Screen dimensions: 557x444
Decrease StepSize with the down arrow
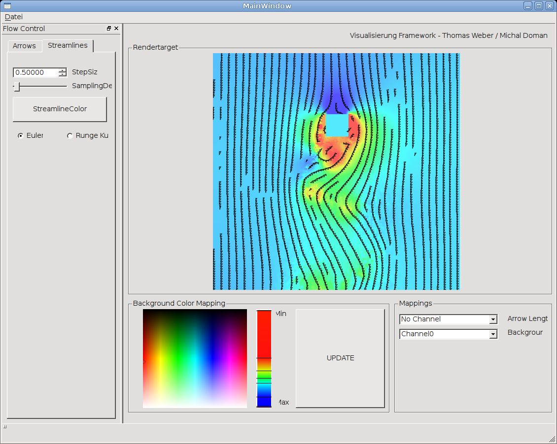click(62, 75)
